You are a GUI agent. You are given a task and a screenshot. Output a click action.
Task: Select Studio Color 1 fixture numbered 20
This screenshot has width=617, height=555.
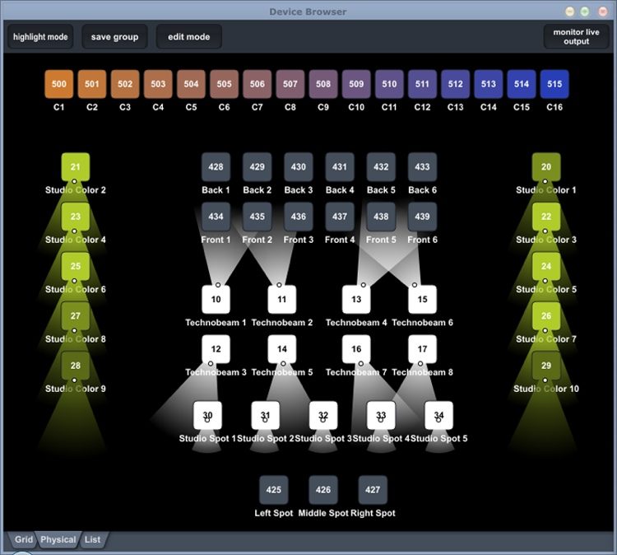[x=545, y=167]
